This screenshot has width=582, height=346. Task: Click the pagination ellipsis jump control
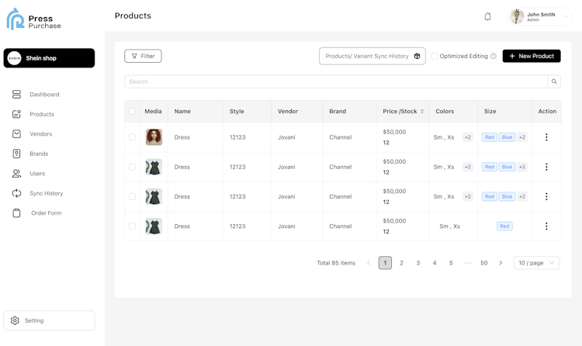click(467, 263)
